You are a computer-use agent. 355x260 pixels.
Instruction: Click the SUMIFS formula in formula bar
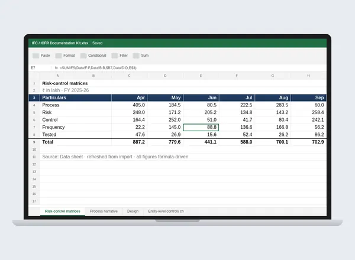pos(98,68)
